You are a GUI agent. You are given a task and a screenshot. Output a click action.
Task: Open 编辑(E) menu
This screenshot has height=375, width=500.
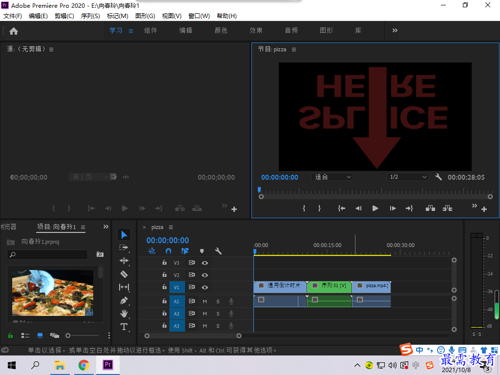tap(38, 16)
